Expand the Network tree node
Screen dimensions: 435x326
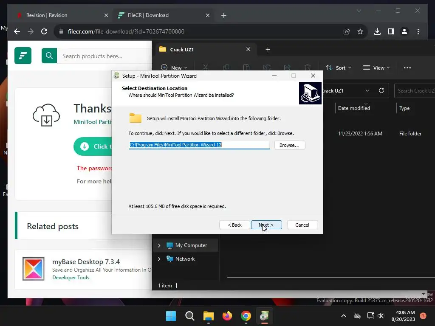pyautogui.click(x=159, y=259)
